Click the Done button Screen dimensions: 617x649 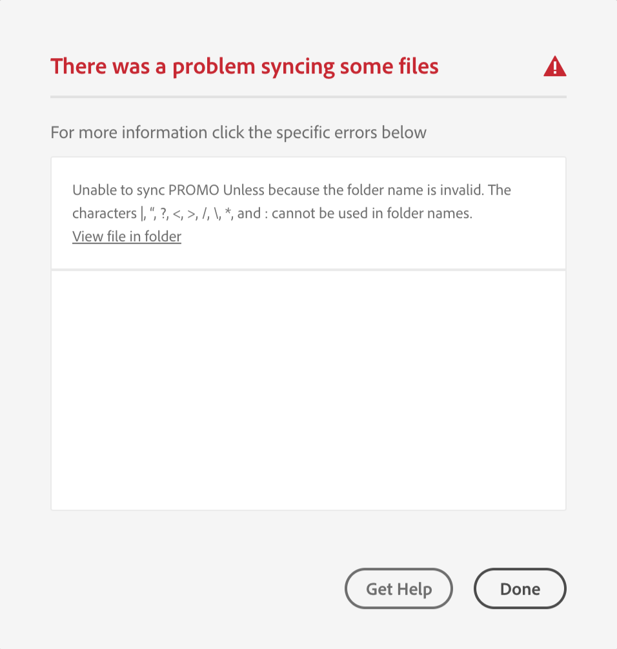click(x=520, y=588)
